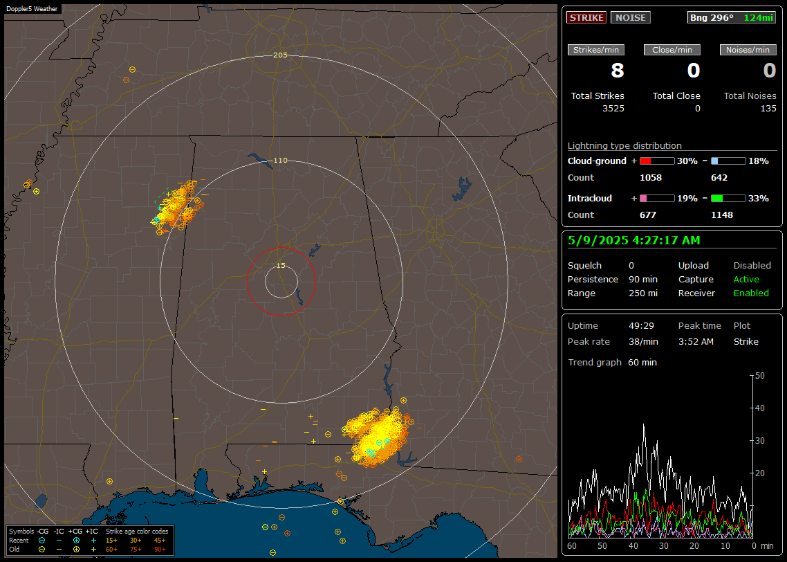
Task: Click the date and time 5/9/2025 4:27:17 AM
Action: pos(633,241)
